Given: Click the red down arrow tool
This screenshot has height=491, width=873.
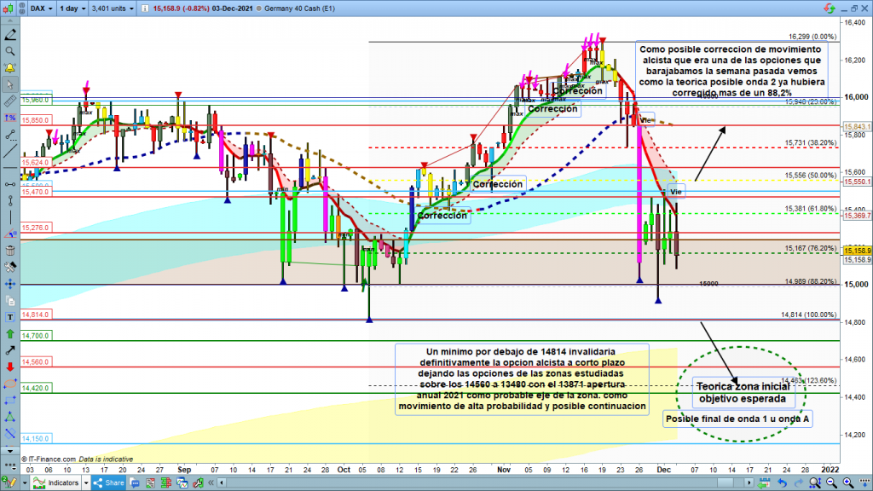Looking at the screenshot, I should tap(9, 366).
